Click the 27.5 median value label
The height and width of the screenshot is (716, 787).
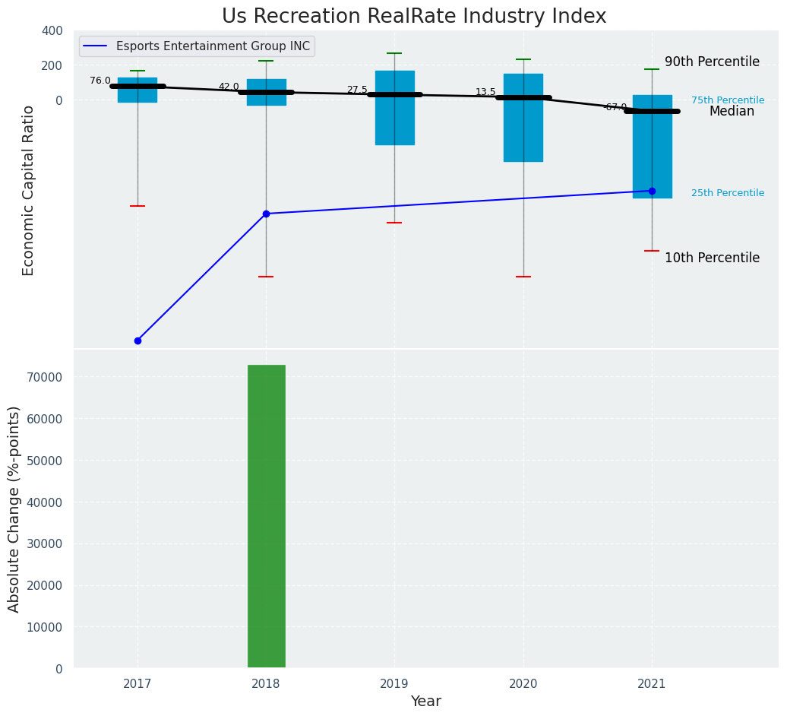(x=357, y=90)
